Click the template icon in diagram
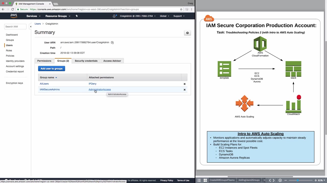The width and height of the screenshot is (327, 183). click(224, 69)
